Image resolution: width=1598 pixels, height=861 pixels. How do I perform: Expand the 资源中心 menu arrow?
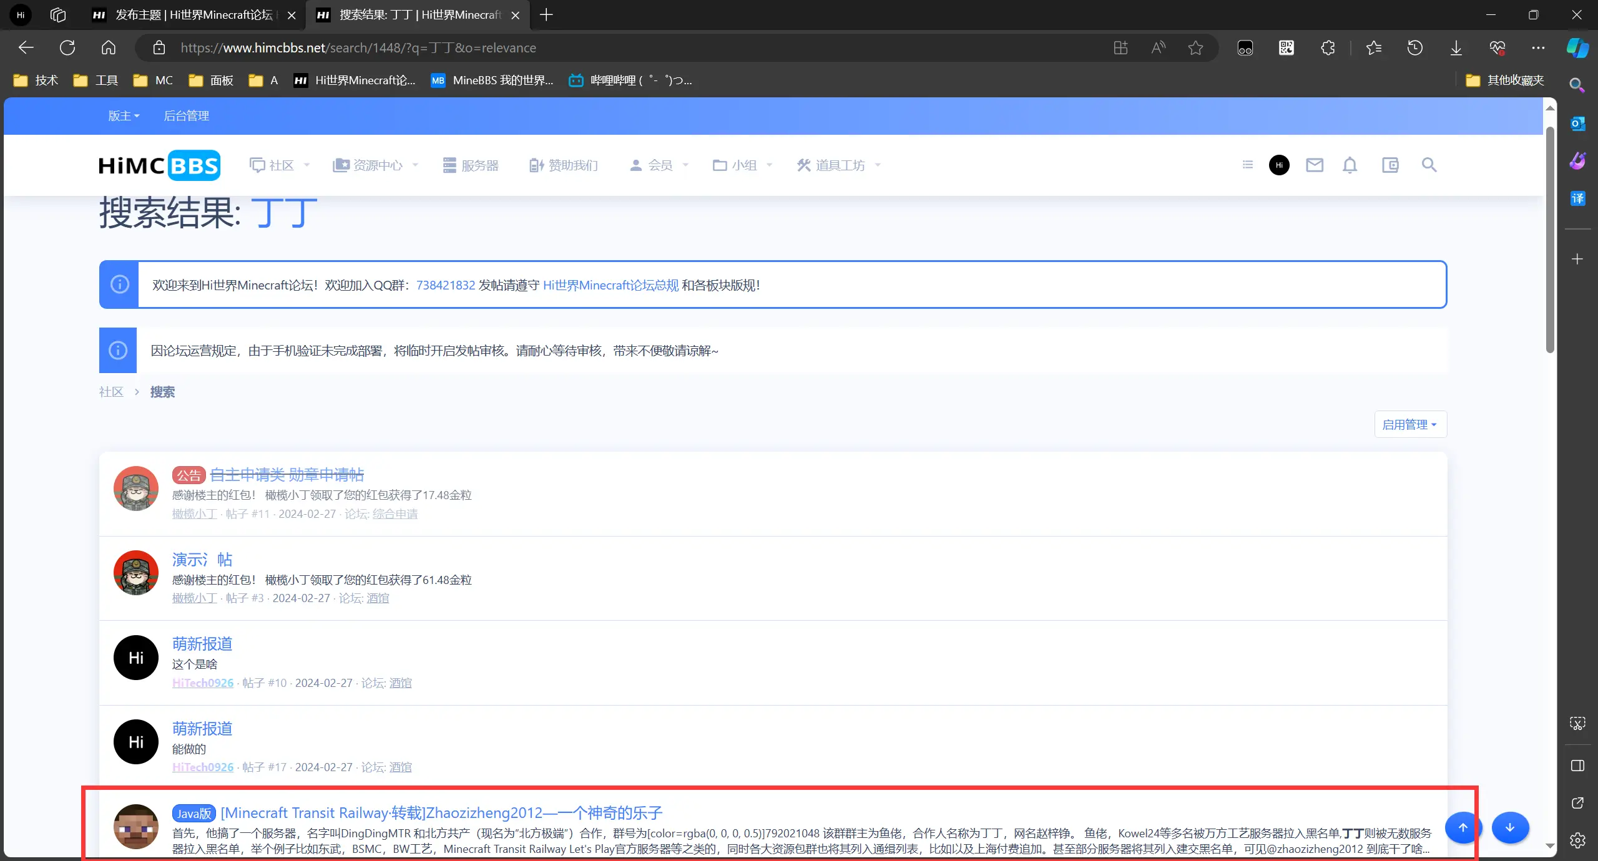coord(415,165)
